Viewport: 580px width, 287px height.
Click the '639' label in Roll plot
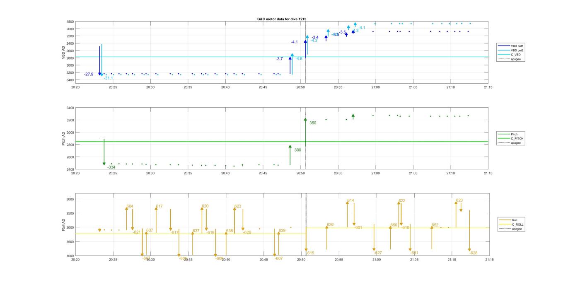pos(282,231)
